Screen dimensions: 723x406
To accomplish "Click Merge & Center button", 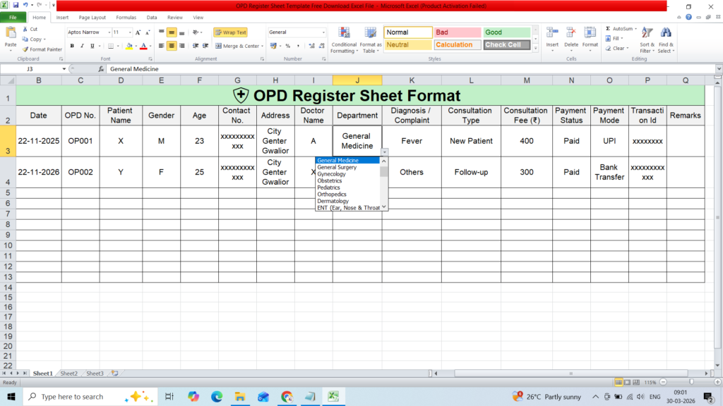I will 239,46.
